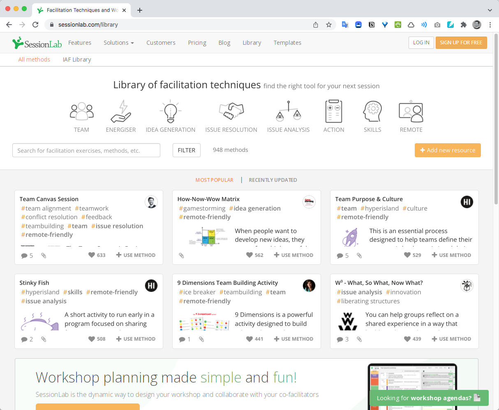This screenshot has width=499, height=410.
Task: Click the facilitation exercises search field
Action: coord(86,150)
